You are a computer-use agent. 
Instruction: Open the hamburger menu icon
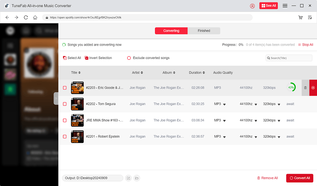pos(285,6)
